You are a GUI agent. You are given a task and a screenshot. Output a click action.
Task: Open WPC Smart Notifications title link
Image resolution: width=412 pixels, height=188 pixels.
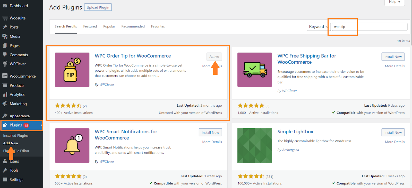click(126, 135)
